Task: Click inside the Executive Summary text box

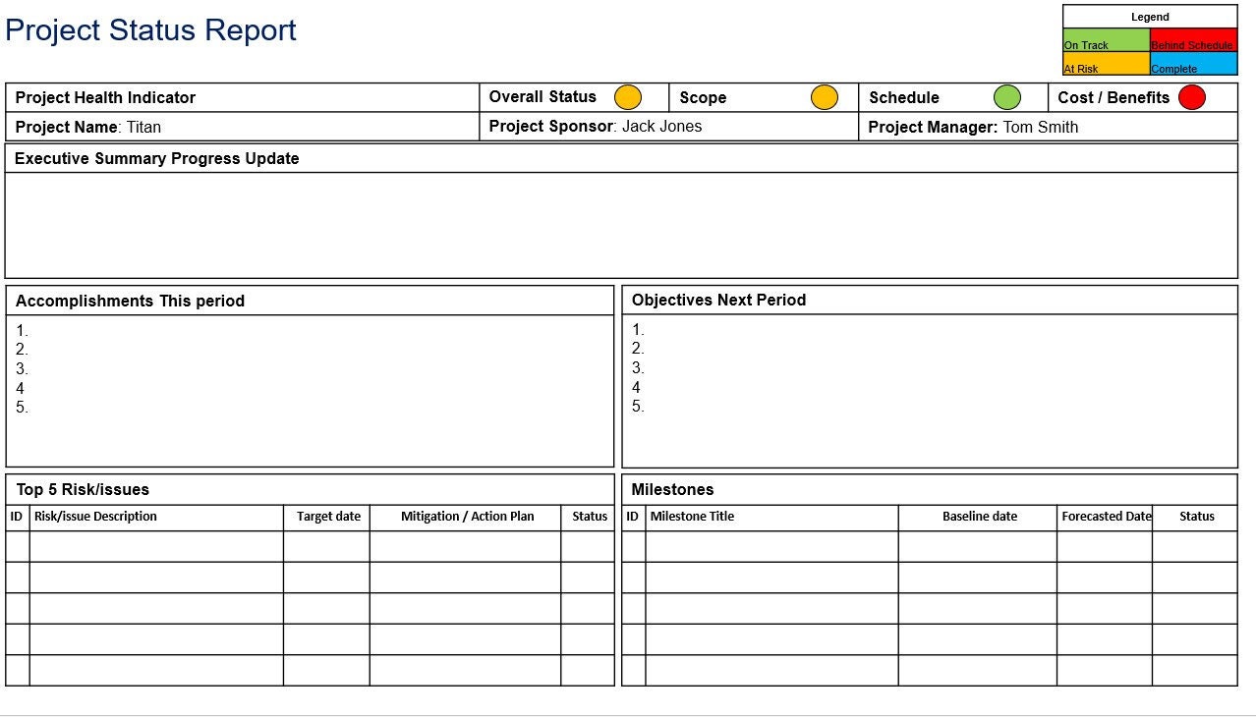Action: tap(621, 225)
